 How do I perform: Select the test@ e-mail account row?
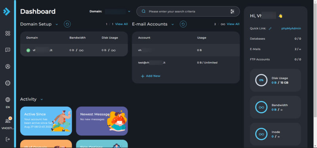click(x=186, y=63)
